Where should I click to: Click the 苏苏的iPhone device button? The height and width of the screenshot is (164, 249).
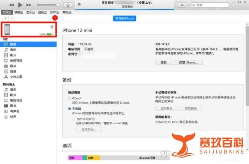pyautogui.click(x=124, y=18)
